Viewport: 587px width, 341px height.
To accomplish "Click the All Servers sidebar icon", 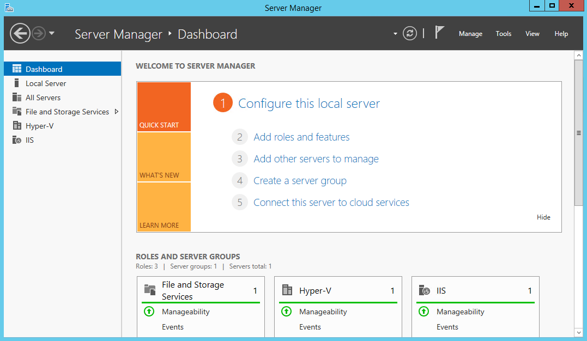I will click(17, 98).
